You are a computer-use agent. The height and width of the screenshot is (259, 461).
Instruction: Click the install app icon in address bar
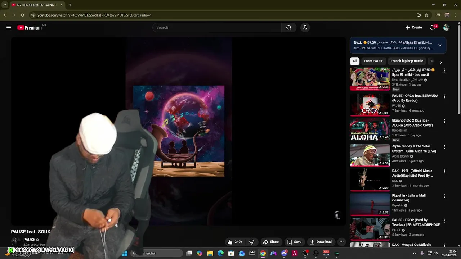(x=419, y=15)
